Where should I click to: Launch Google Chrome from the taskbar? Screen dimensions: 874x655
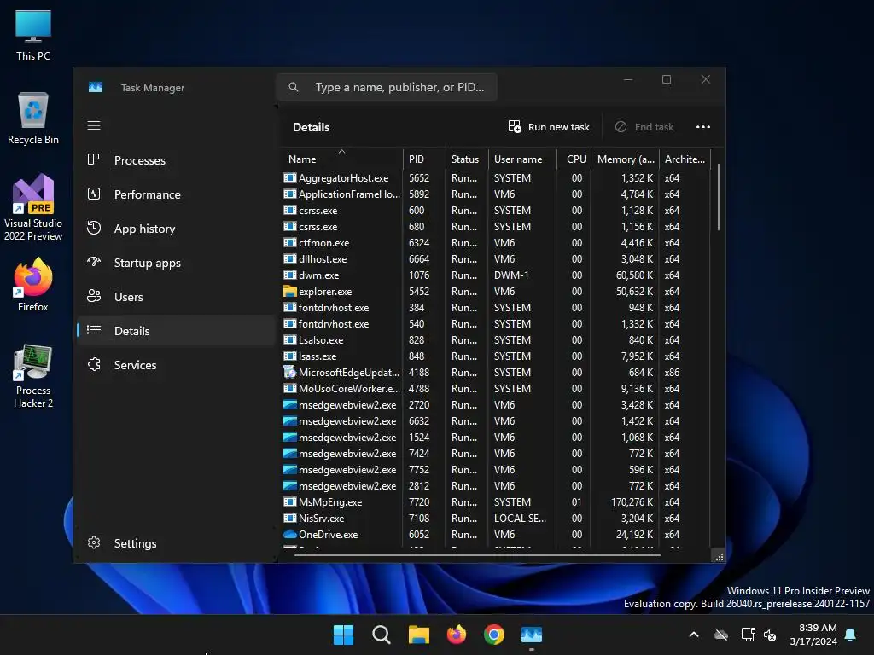click(494, 635)
